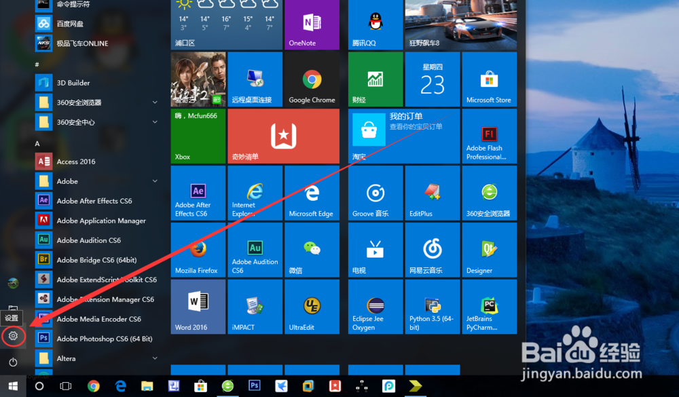Open the 浦口区 weather tile
Viewport: 679px width, 397px height.
click(x=227, y=24)
